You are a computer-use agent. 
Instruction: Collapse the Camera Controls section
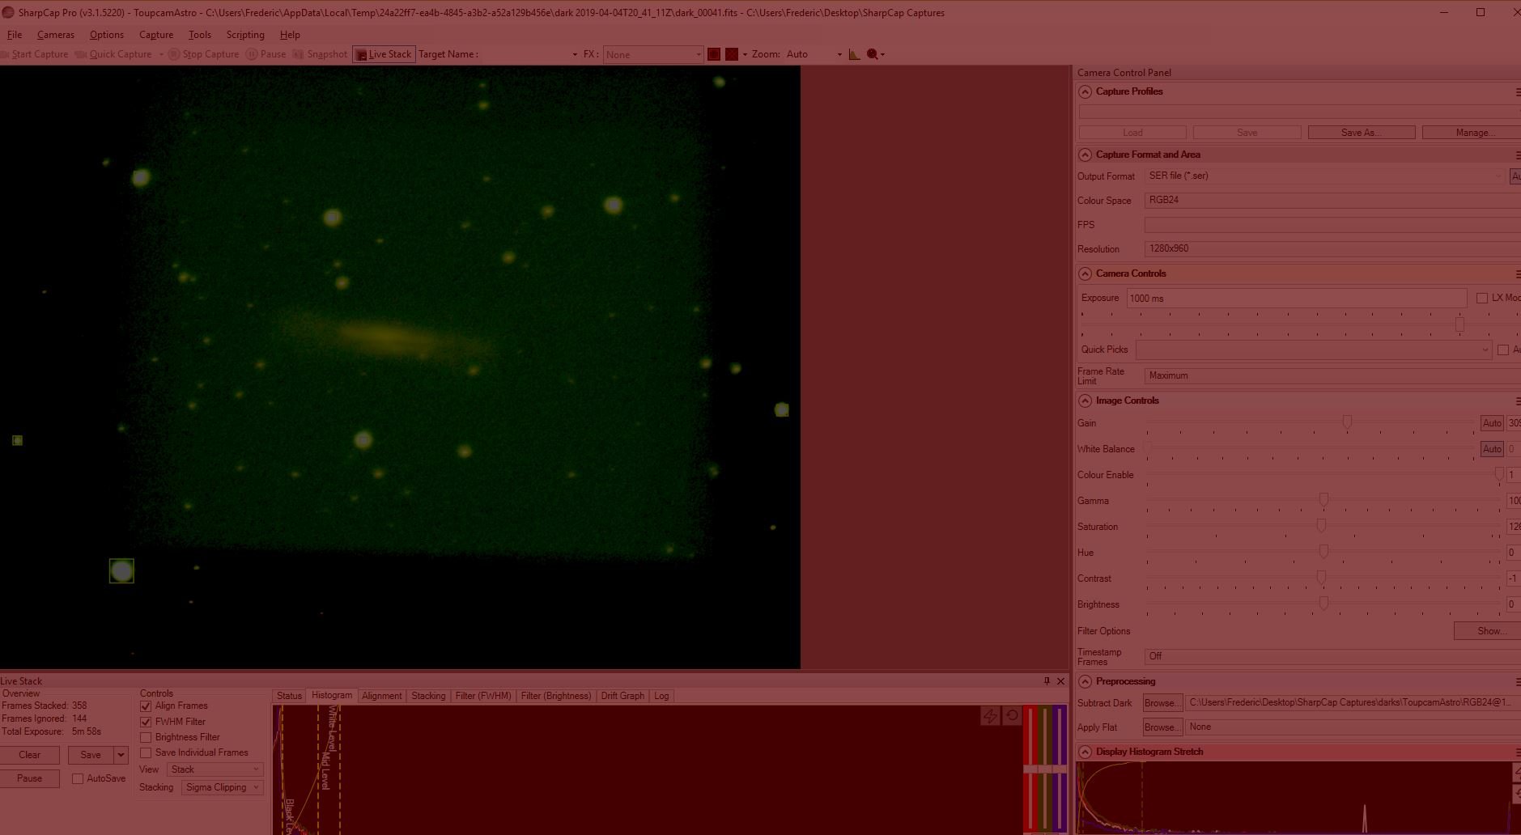coord(1086,273)
